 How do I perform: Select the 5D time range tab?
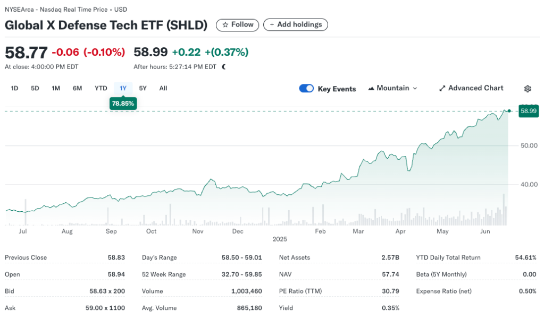pos(35,89)
